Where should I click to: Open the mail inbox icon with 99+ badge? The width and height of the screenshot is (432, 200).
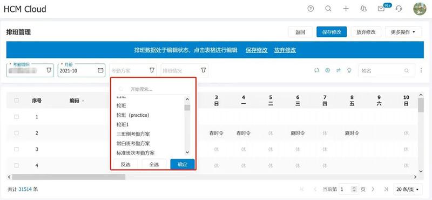pyautogui.click(x=381, y=9)
